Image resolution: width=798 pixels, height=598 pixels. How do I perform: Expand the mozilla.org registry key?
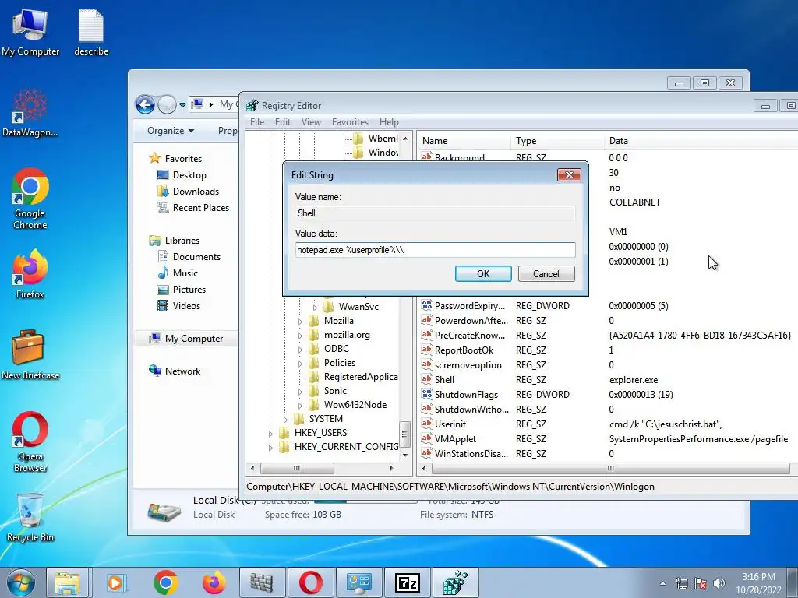pos(300,336)
